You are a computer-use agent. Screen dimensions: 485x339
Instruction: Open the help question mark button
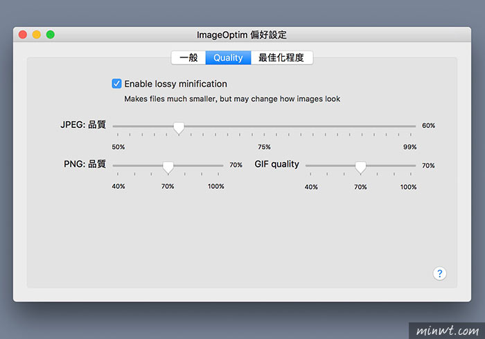tap(439, 273)
